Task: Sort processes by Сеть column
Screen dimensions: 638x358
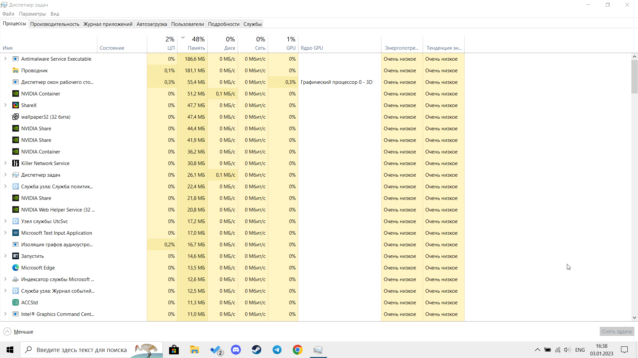Action: click(253, 43)
